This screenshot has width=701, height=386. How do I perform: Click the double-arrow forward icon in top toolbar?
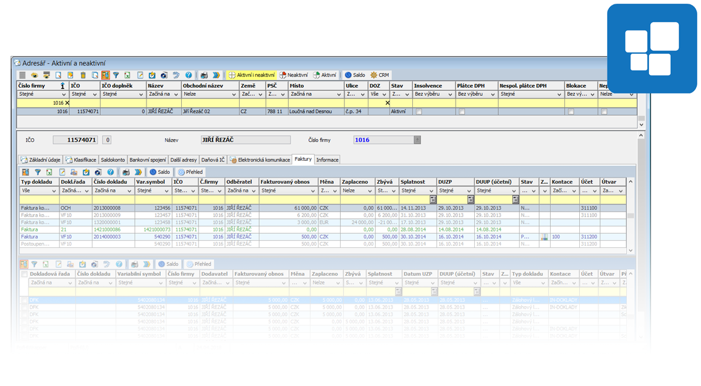click(x=216, y=75)
